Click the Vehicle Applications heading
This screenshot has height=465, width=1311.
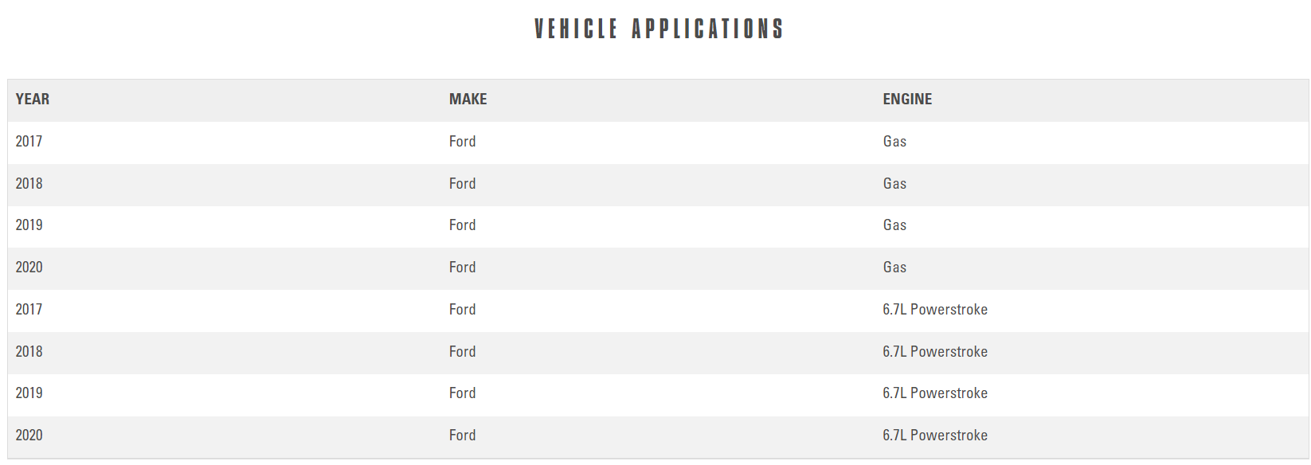point(659,29)
